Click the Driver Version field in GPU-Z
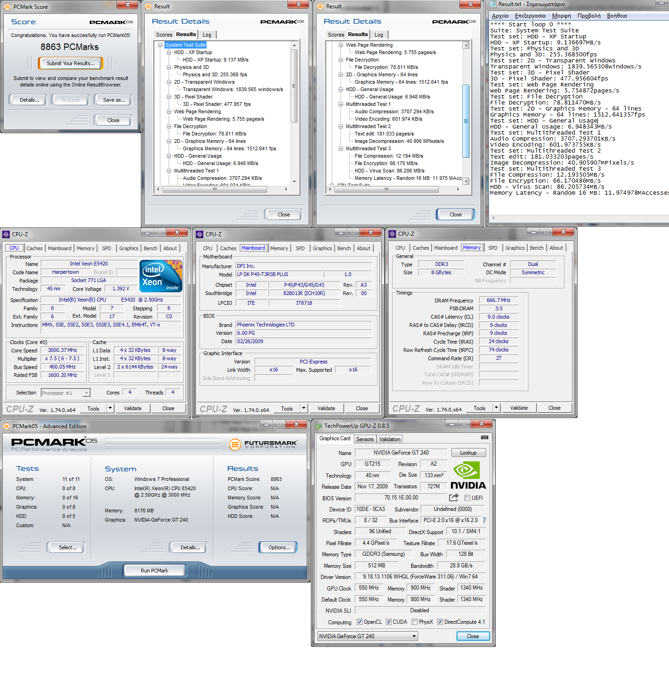 tap(420, 577)
